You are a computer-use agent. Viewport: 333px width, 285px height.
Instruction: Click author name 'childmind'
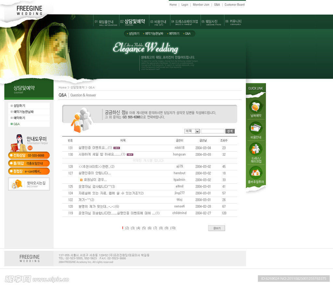tap(180, 213)
